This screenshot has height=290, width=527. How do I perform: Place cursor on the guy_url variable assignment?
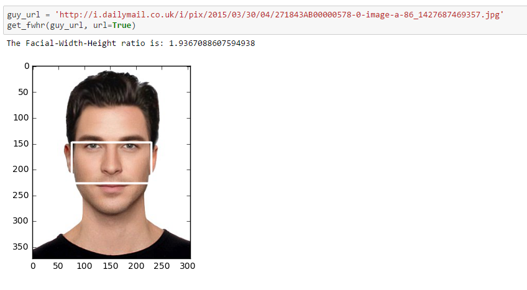(x=24, y=15)
